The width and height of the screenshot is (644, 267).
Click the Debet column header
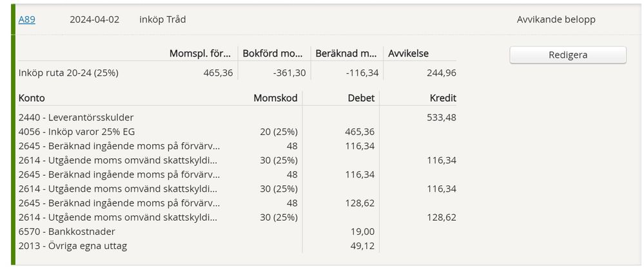click(360, 98)
